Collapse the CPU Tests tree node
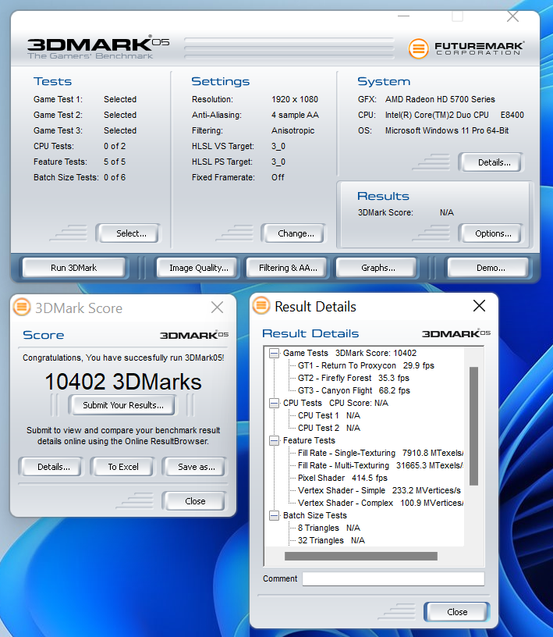This screenshot has width=553, height=637. (x=275, y=403)
